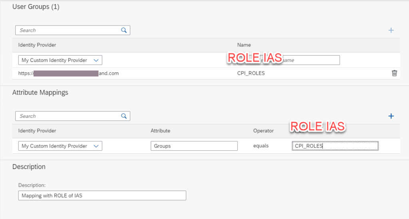Click the Attribute column header
The height and width of the screenshot is (219, 409).
coord(160,131)
